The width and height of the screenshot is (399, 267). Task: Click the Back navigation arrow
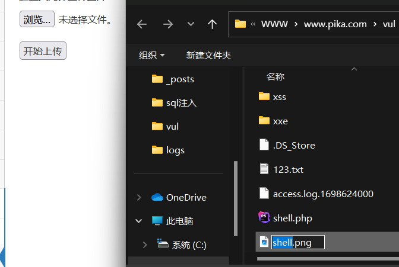click(142, 24)
